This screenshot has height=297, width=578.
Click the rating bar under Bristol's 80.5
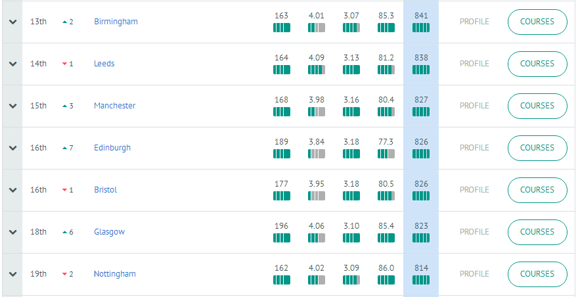[x=386, y=196]
